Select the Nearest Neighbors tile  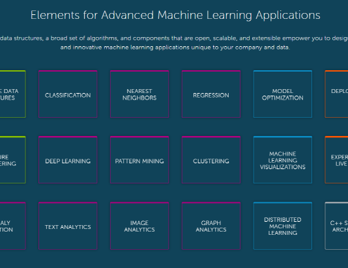pos(139,94)
